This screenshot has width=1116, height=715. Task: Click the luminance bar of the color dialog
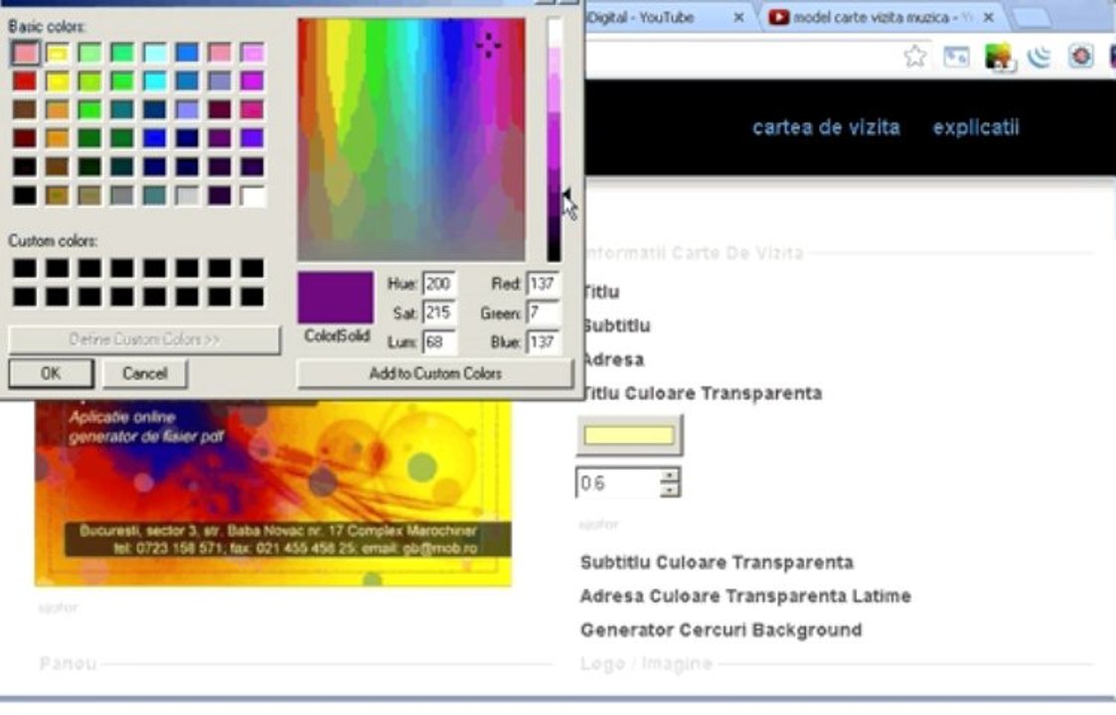coord(554,139)
